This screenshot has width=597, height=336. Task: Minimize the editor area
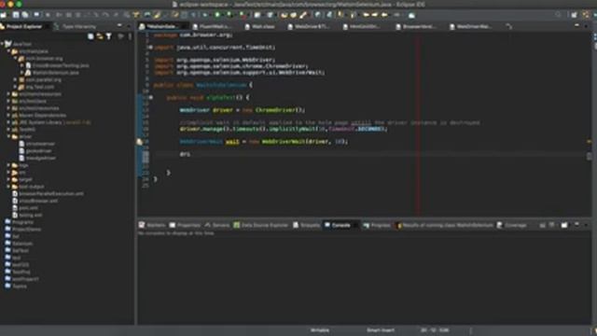coord(576,25)
